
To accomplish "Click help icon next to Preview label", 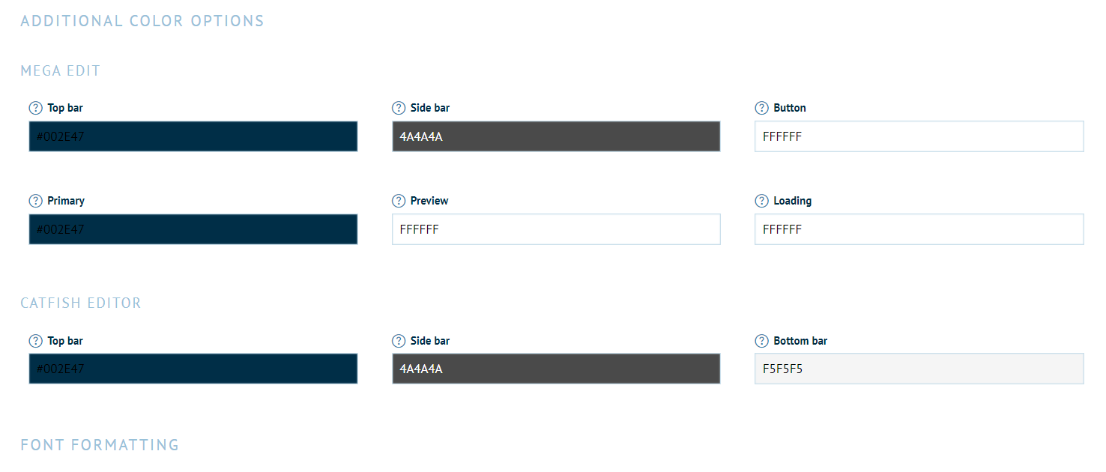I will (399, 201).
